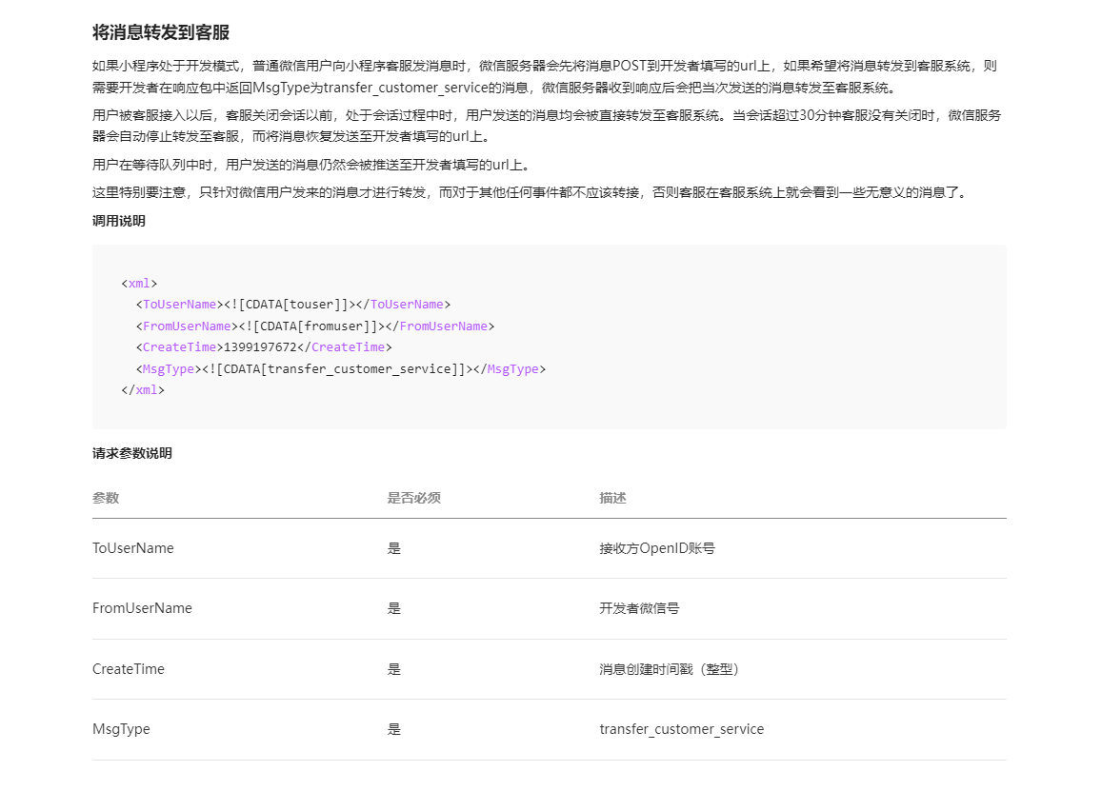Click the CreateTime table cell

pyautogui.click(x=129, y=669)
